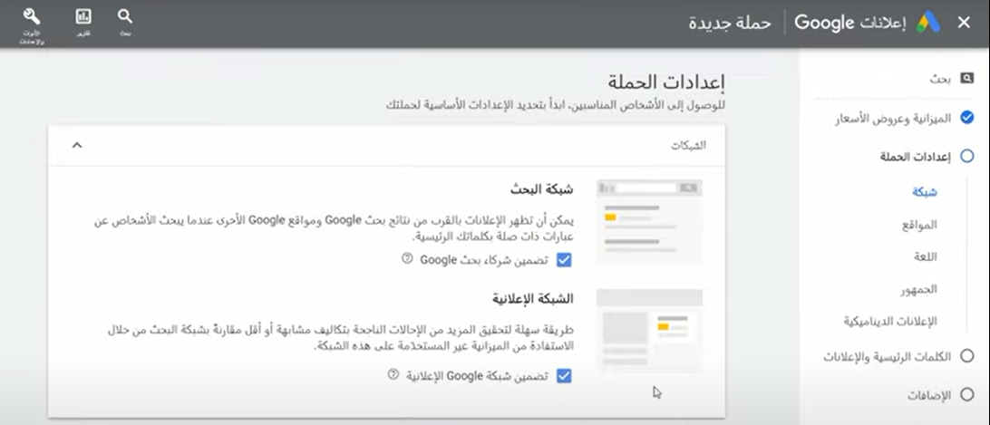
Task: Click the الشبكة الإعلانية heading
Action: coord(533,298)
